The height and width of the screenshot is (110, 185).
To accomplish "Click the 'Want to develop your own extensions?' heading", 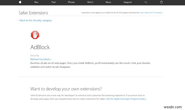I will (66, 89).
